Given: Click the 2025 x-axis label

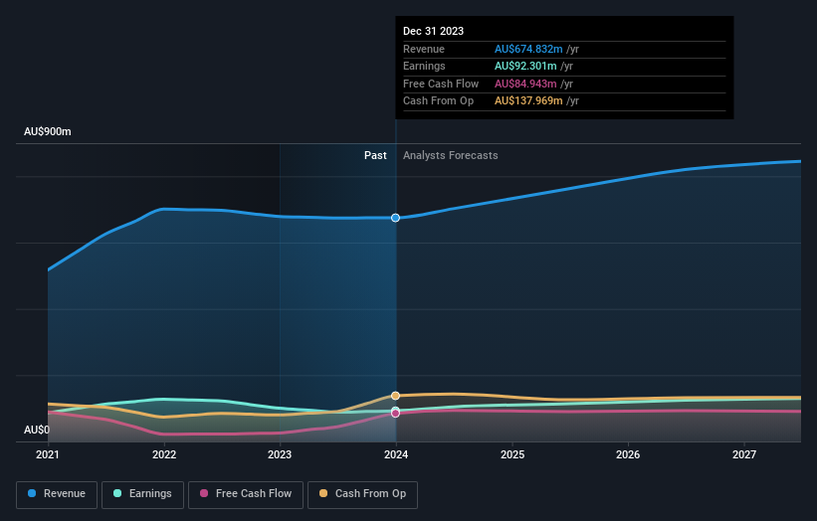Looking at the screenshot, I should pos(512,454).
